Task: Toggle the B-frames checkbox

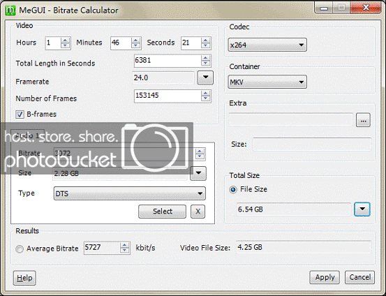Action: pyautogui.click(x=20, y=114)
